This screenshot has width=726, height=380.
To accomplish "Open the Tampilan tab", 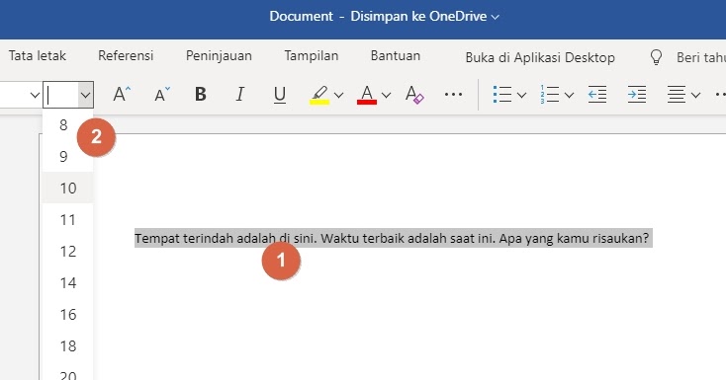I will click(x=312, y=56).
